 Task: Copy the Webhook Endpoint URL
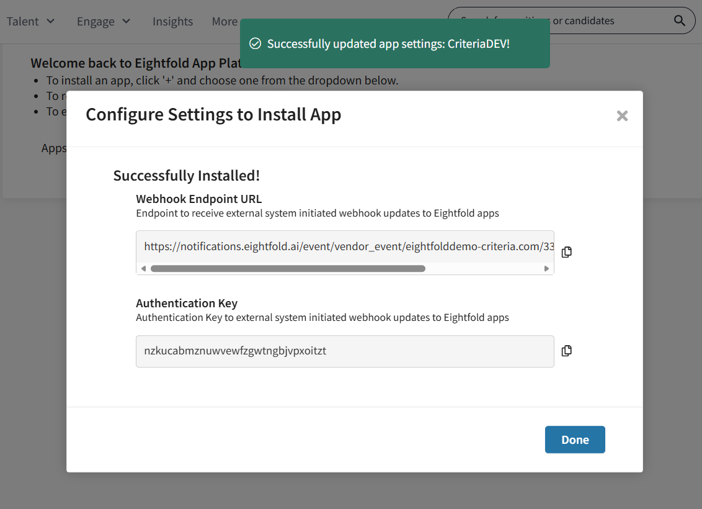point(566,252)
